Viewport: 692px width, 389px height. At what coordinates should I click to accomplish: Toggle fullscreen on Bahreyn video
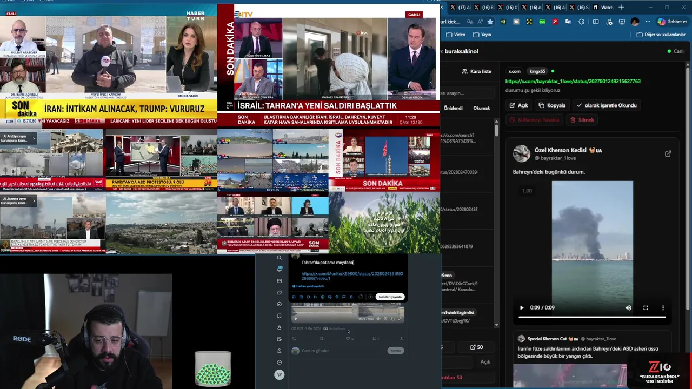[x=646, y=308]
